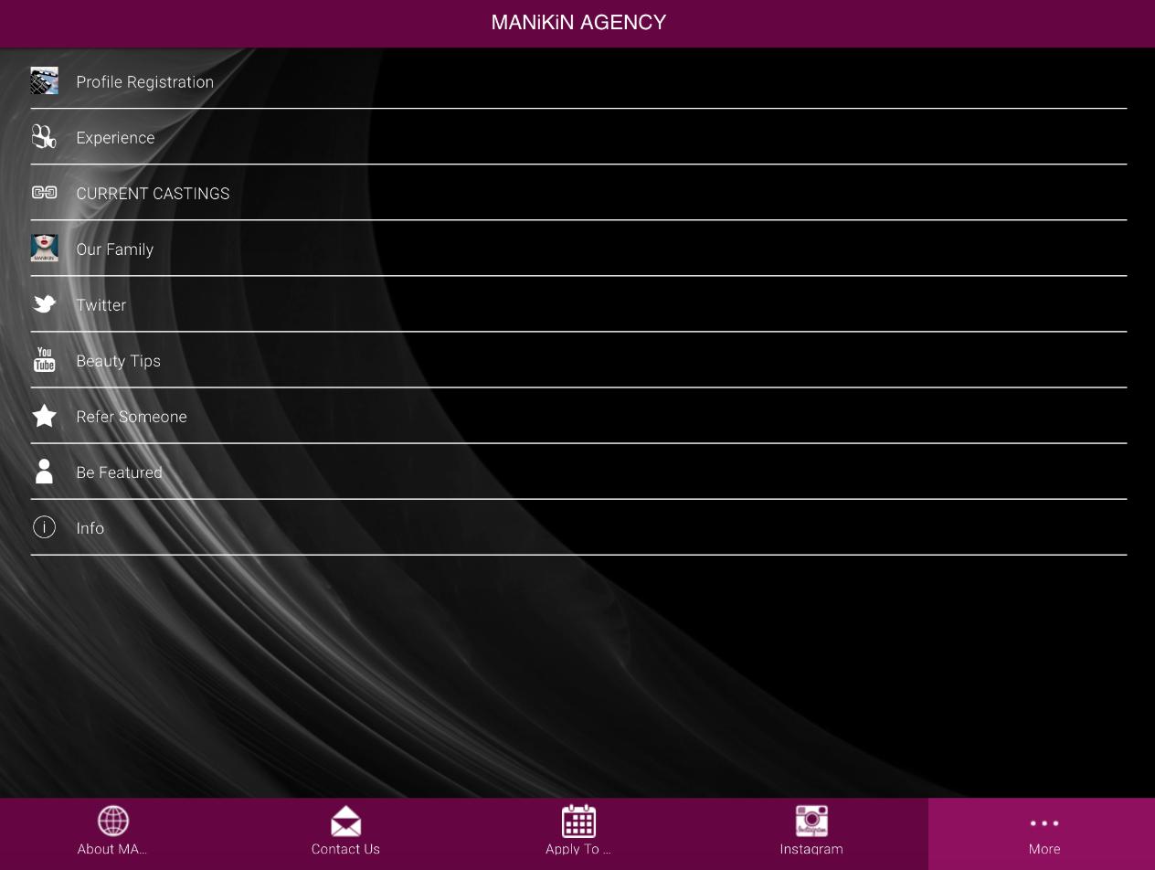Go to the Apply To calendar tab

coord(578,833)
